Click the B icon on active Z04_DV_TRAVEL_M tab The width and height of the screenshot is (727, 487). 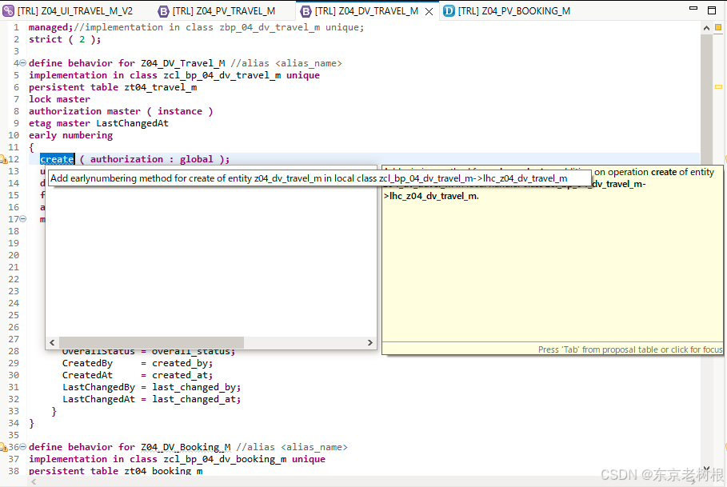[x=305, y=11]
